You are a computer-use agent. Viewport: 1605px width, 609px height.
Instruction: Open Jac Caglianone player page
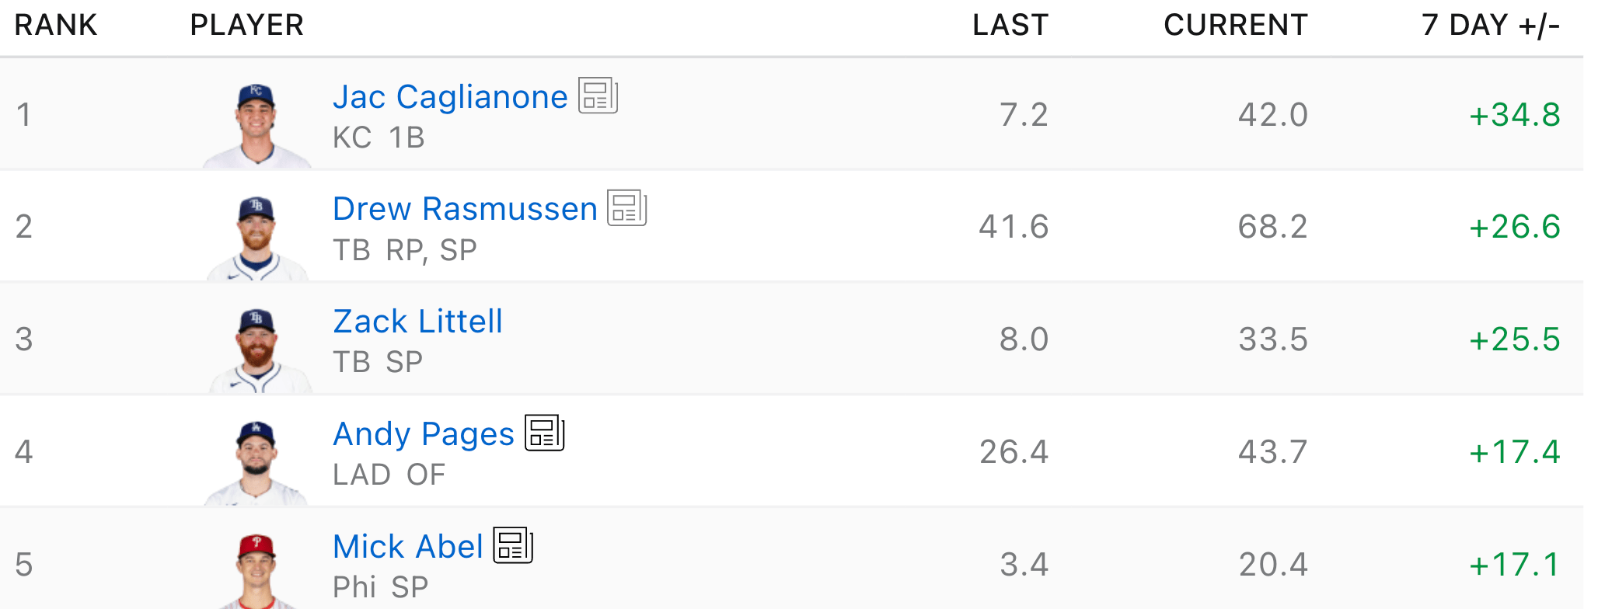coord(450,97)
